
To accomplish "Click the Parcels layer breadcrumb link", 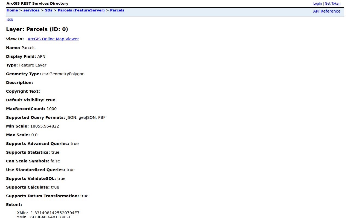I will click(117, 10).
